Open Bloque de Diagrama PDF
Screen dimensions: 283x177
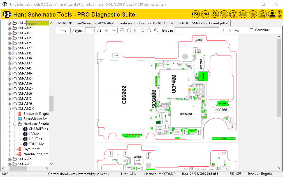(36, 114)
